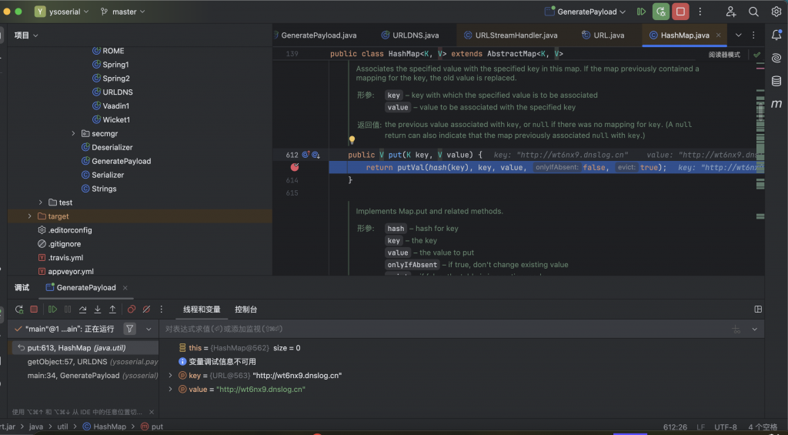Screen dimensions: 788x435
Task: Dismiss the IDE navigation hint
Action: tap(152, 412)
